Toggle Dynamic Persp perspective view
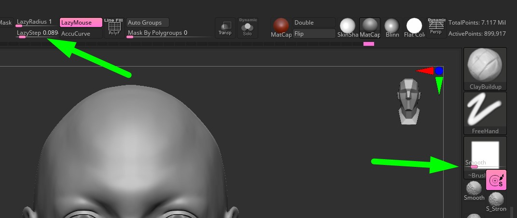517x218 pixels. pyautogui.click(x=436, y=28)
